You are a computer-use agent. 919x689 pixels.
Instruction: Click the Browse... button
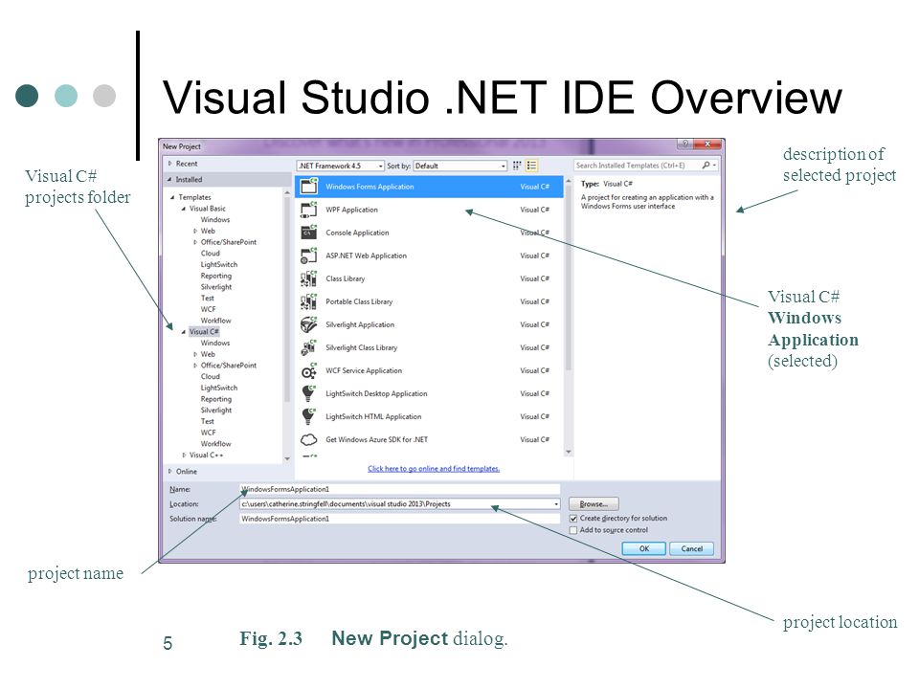(x=594, y=504)
